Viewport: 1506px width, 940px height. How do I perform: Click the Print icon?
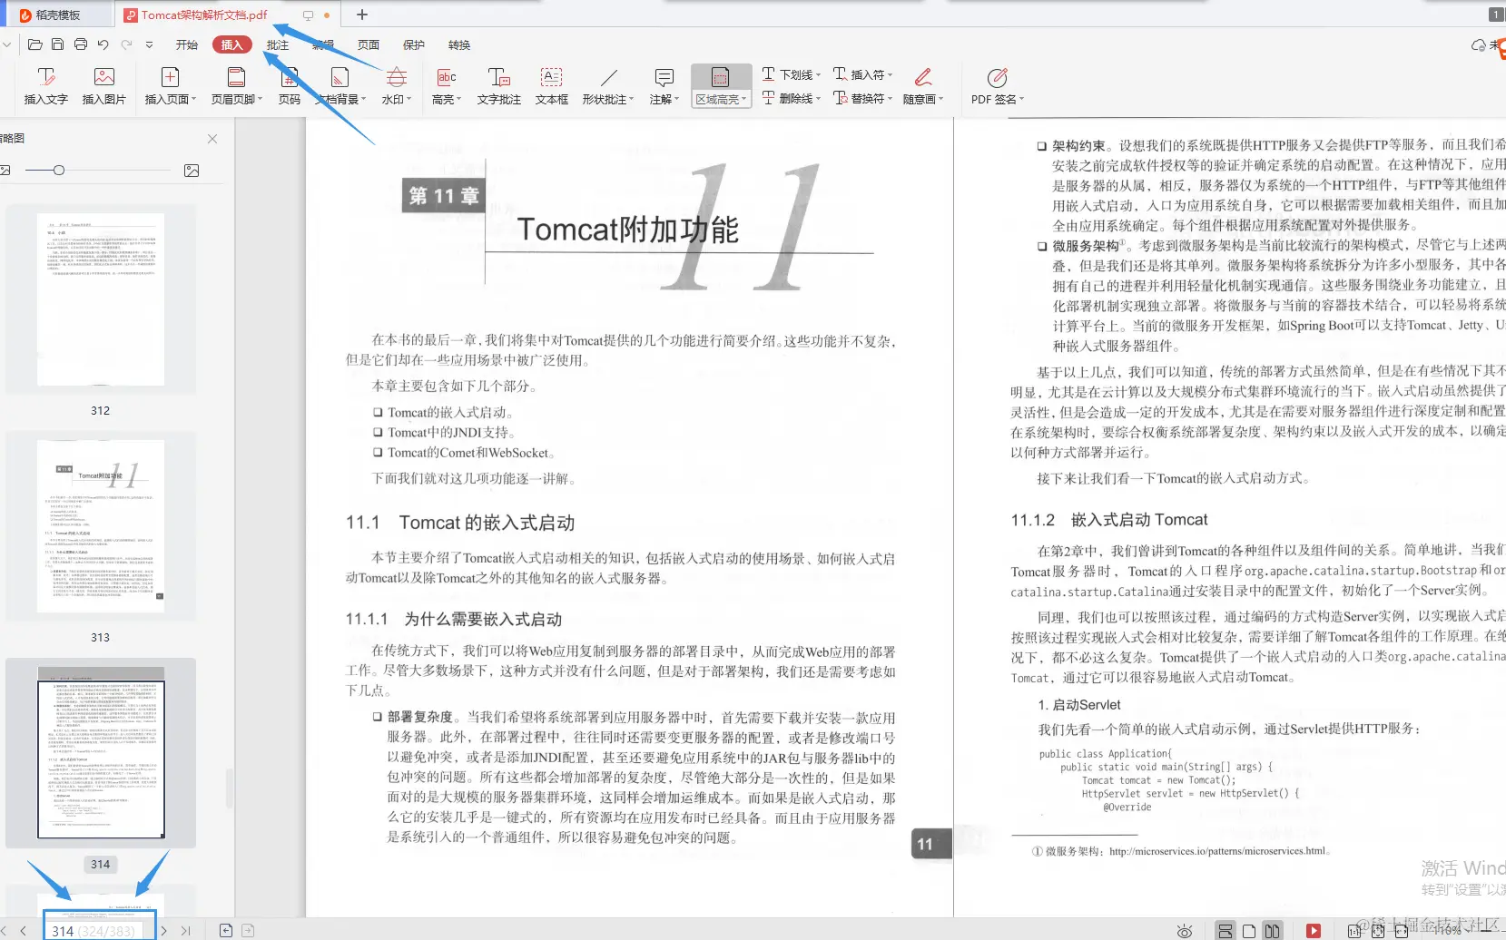(x=81, y=44)
